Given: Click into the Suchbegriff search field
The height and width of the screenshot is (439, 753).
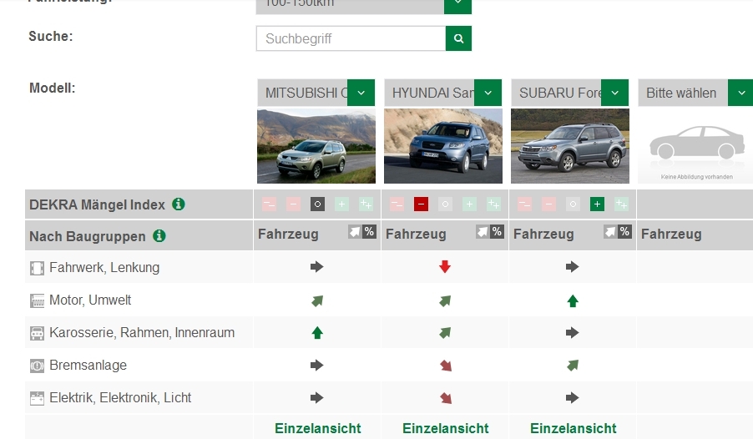Looking at the screenshot, I should coord(351,38).
